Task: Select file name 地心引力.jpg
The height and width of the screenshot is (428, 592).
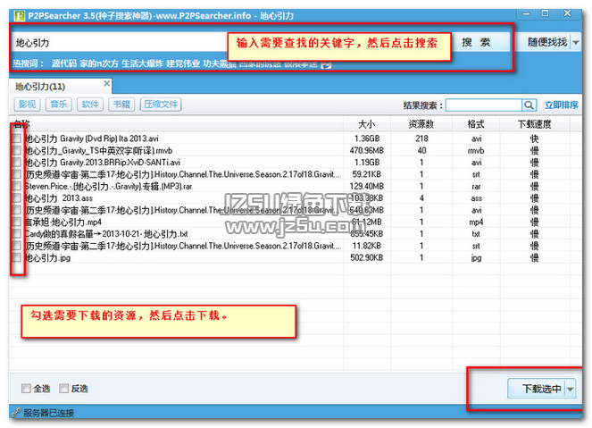Action: point(47,257)
